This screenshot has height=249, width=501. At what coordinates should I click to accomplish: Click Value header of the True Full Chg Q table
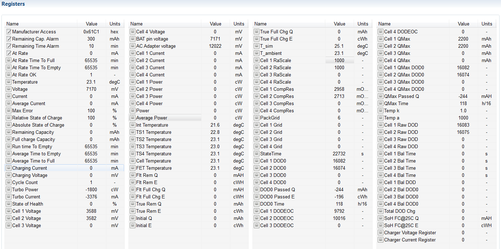340,24
